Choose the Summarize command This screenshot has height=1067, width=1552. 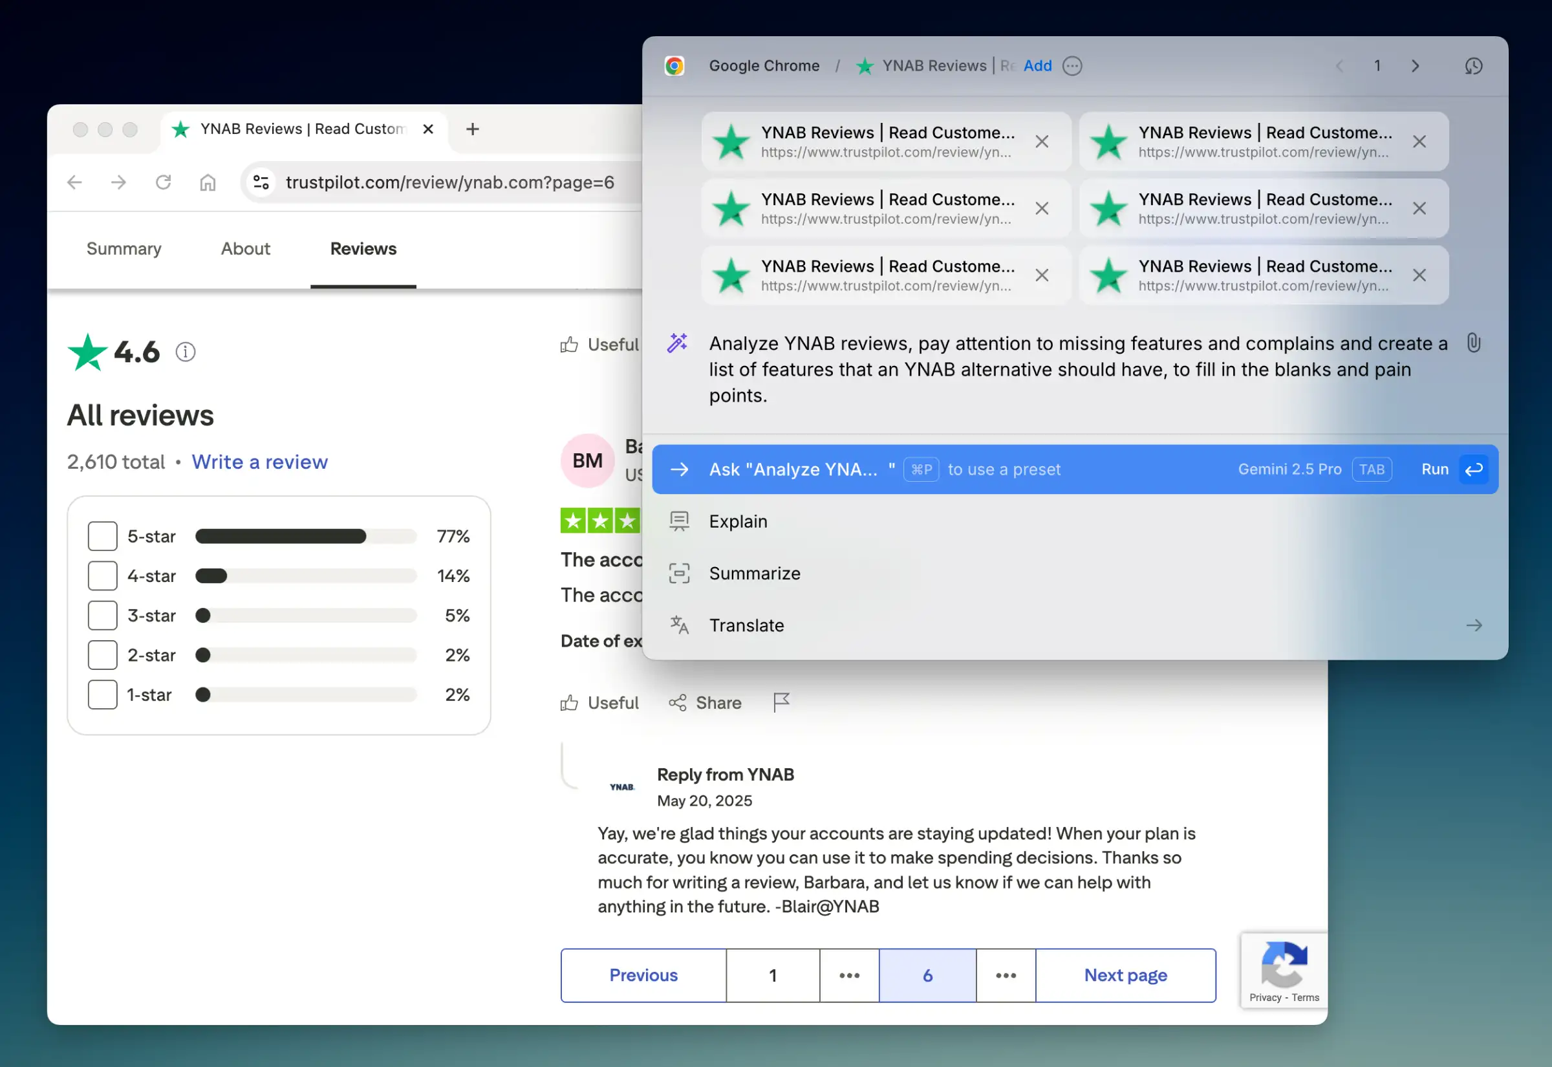[1074, 574]
